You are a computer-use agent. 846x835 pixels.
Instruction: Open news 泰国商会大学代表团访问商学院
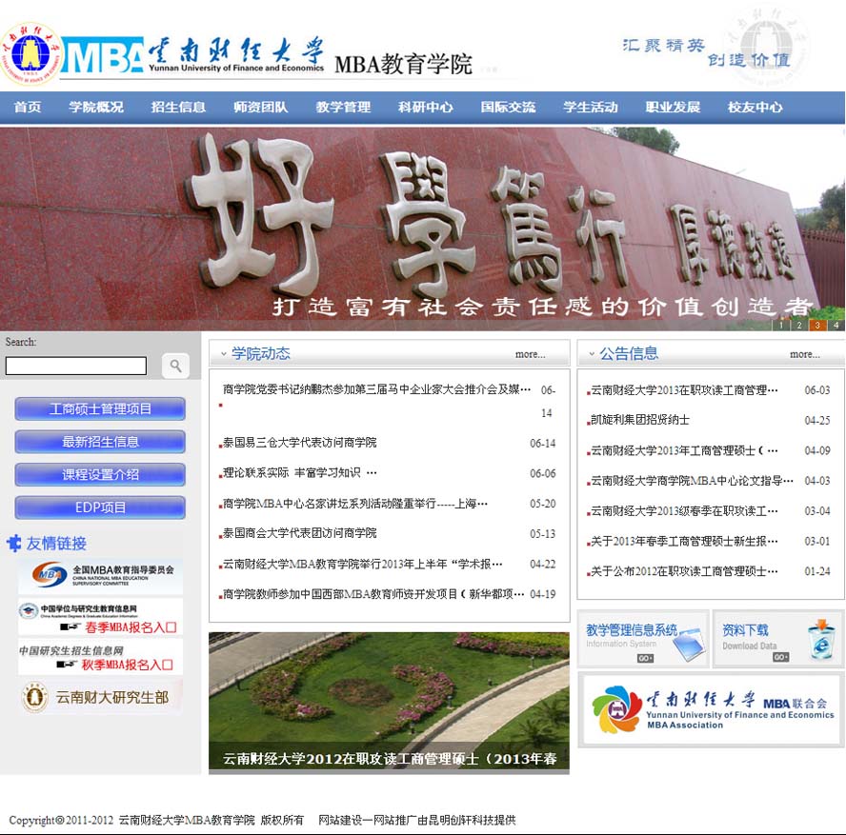click(x=300, y=533)
